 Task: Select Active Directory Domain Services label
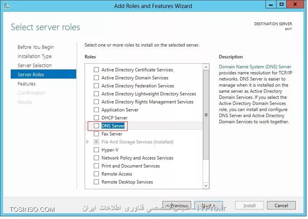[135, 78]
